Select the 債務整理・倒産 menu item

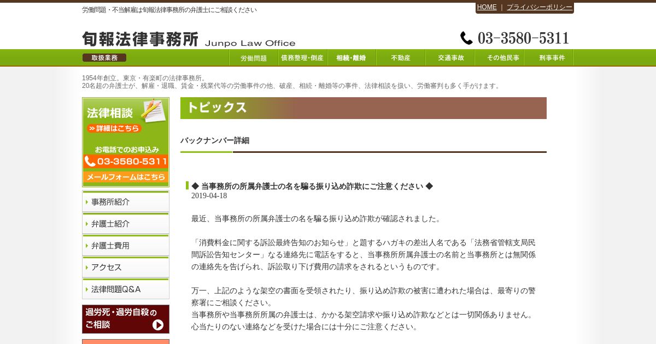pyautogui.click(x=303, y=58)
